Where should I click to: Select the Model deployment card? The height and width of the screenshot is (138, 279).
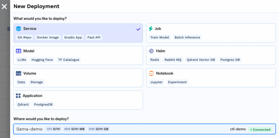78,55
